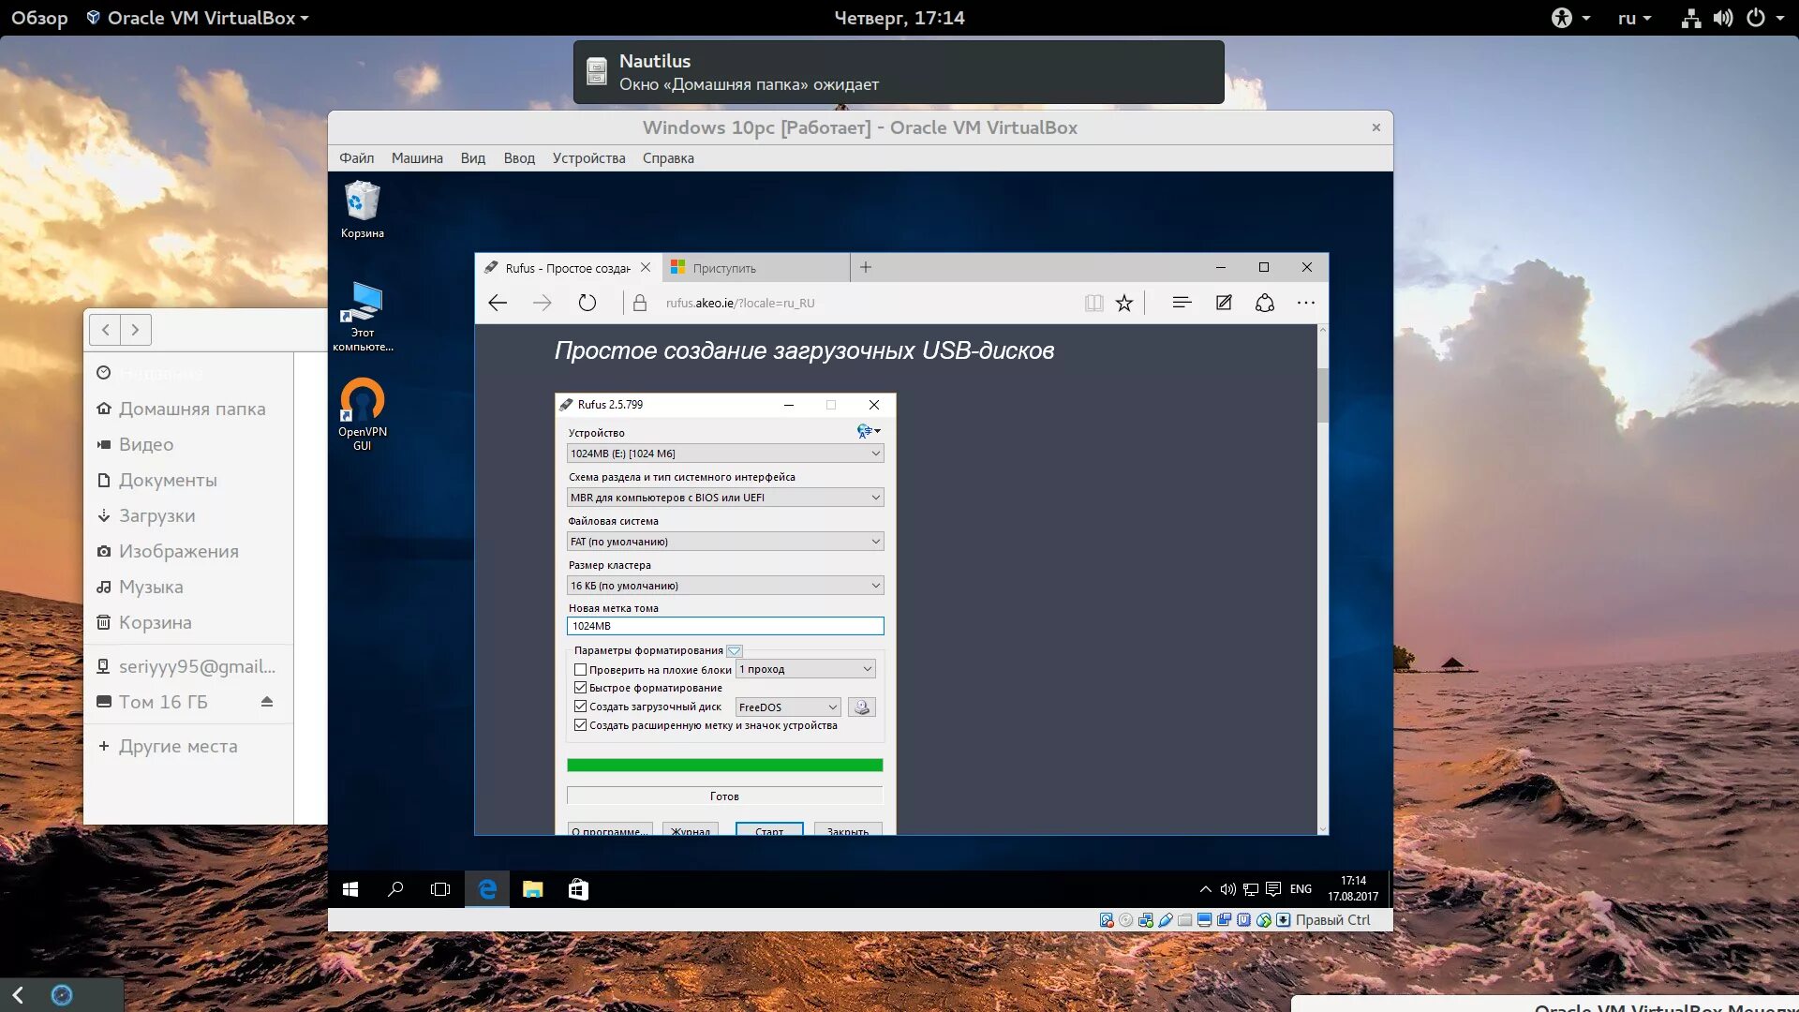Open VirtualBox 'Машина' menu
The width and height of the screenshot is (1799, 1012).
pos(417,158)
